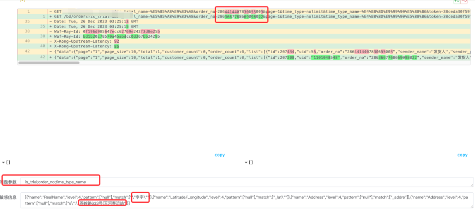Select removed 'X-Kong-Upstream-Latency: 92' line

(244, 41)
